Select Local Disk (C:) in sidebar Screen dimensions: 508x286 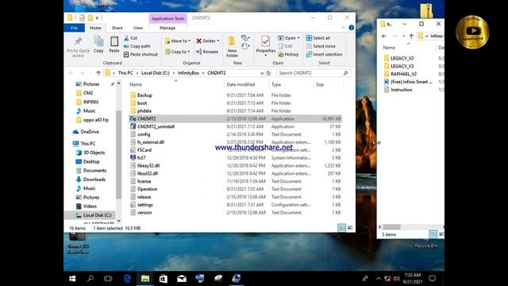97,215
